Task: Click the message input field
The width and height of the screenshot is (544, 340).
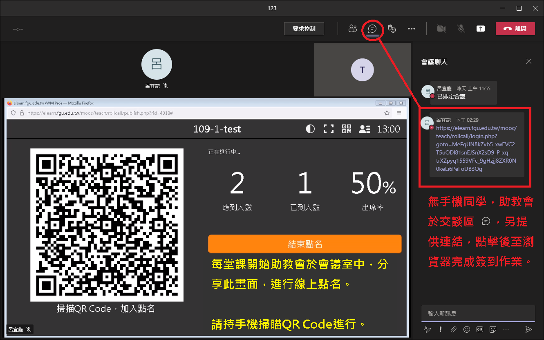Action: coord(477,313)
